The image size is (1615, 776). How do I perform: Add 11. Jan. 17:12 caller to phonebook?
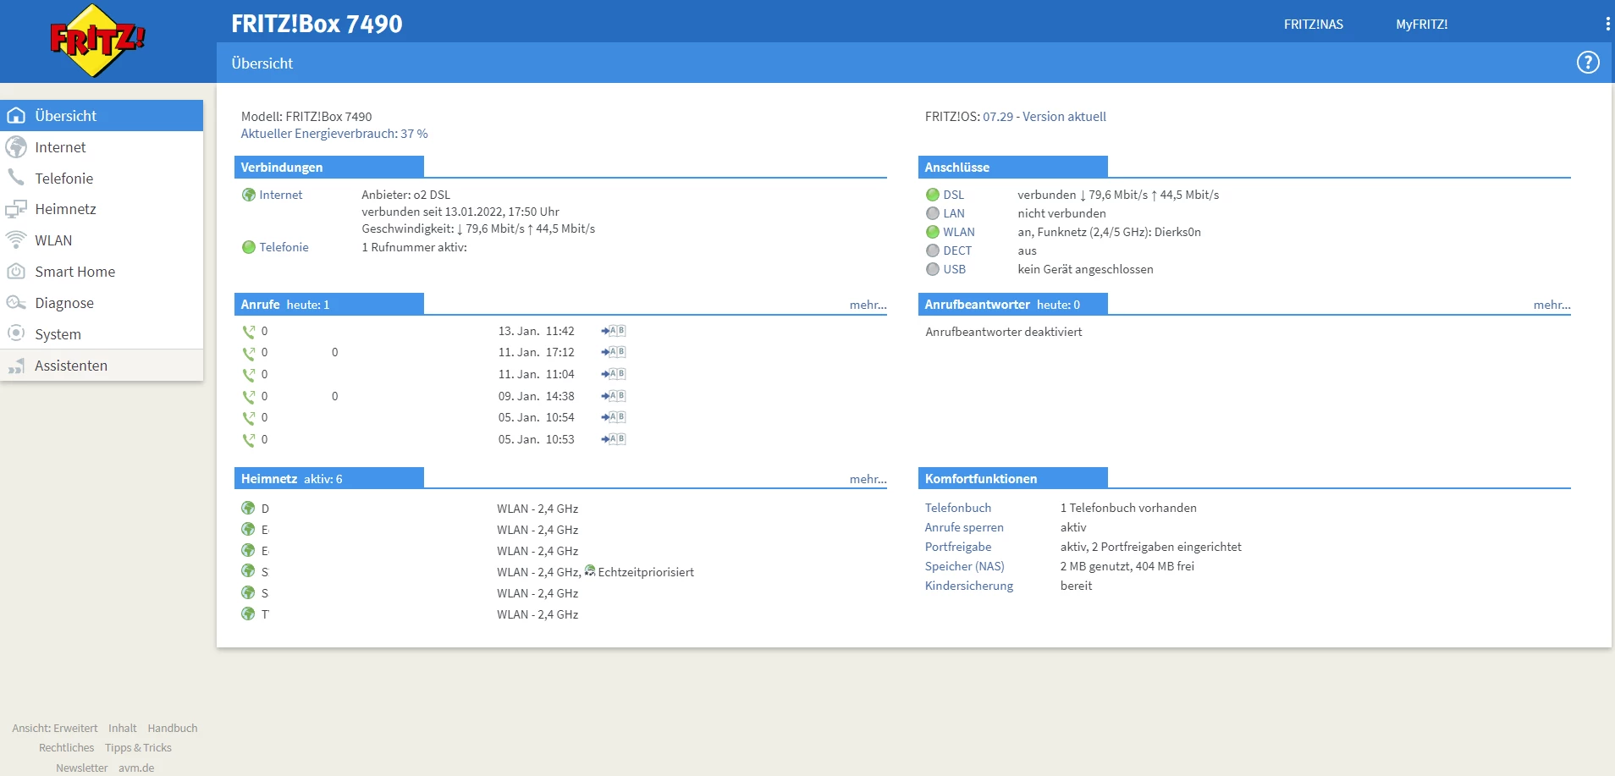pyautogui.click(x=614, y=352)
